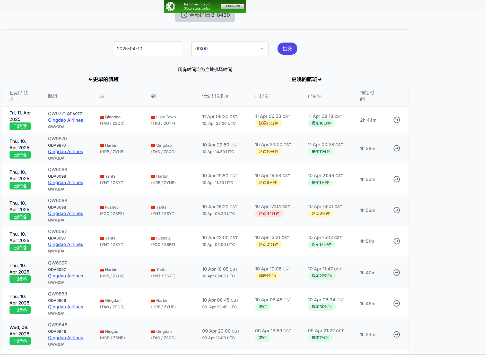Go to later flights (更晚的航班)

(x=306, y=79)
